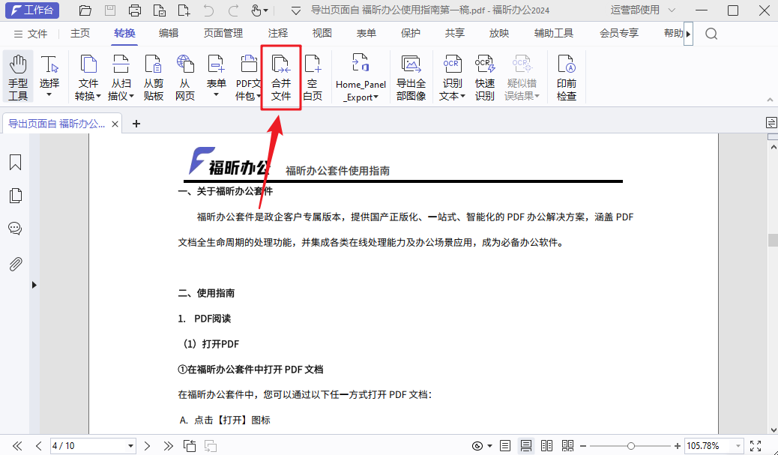This screenshot has height=455, width=778.
Task: Click the right panel toggle icon beside tabs
Action: [x=771, y=122]
